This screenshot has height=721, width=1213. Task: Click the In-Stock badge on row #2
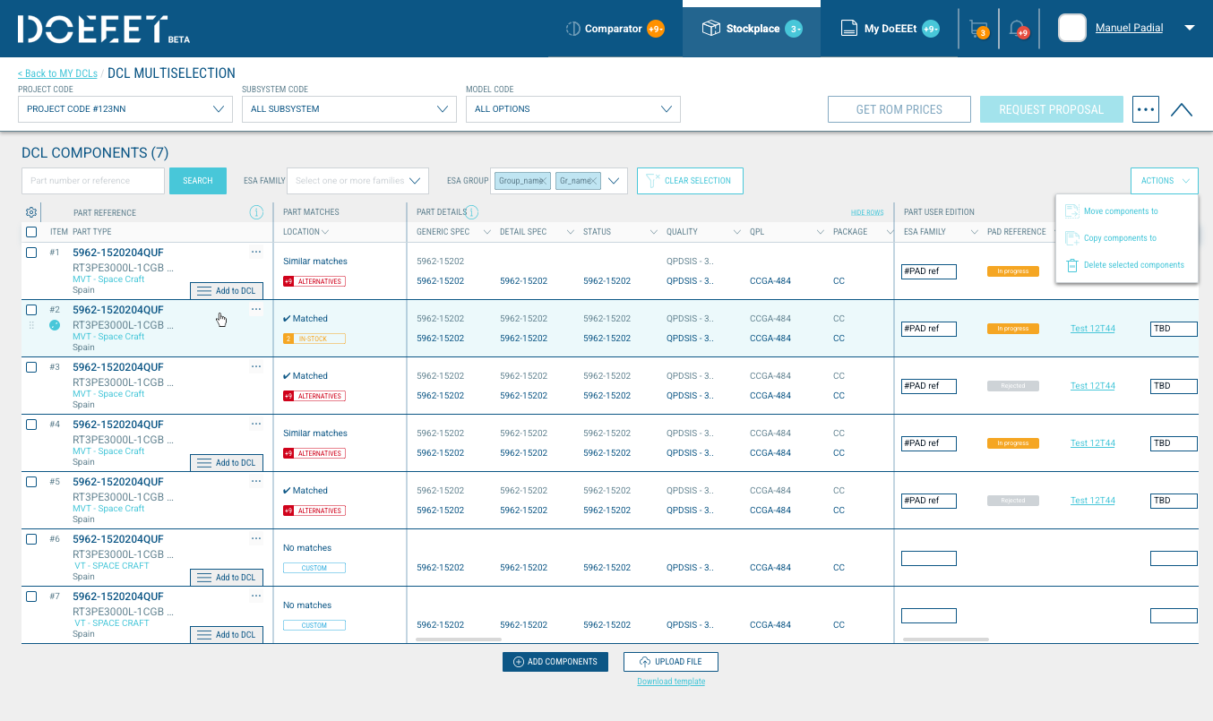(314, 339)
